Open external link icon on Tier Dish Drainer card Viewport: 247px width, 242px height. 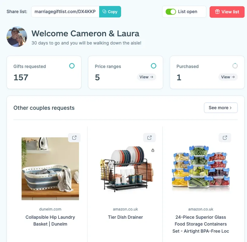[150, 138]
